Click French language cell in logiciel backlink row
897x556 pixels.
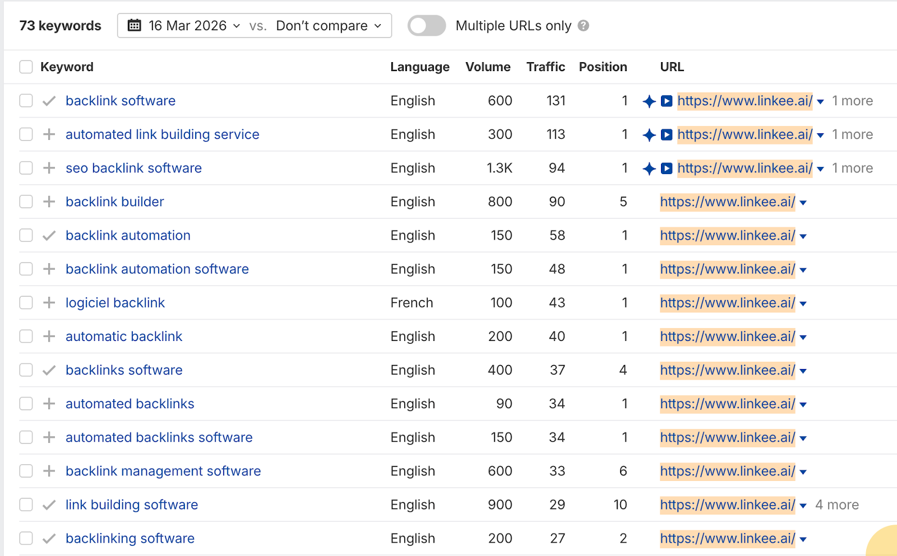411,302
